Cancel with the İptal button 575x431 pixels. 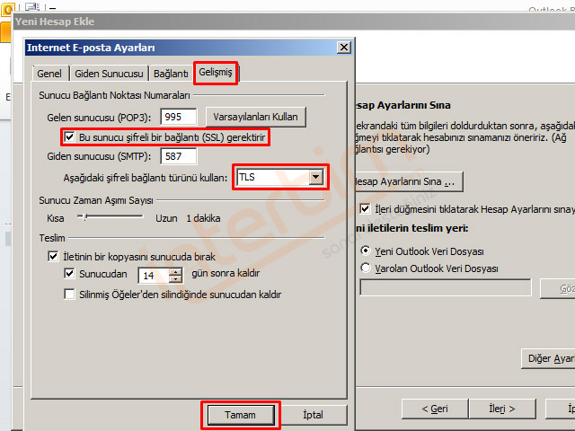[312, 415]
